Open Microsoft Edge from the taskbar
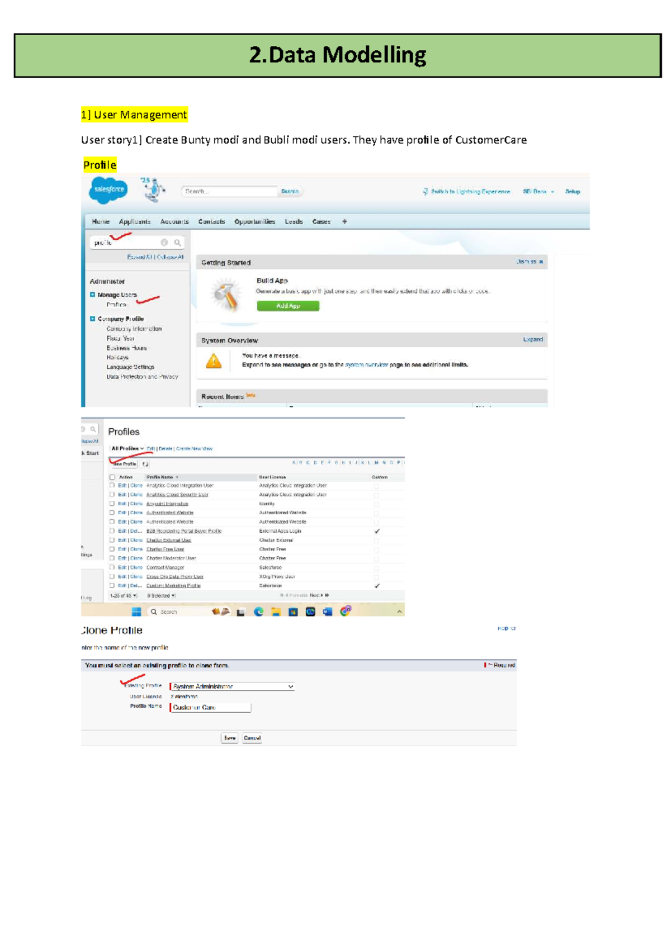This screenshot has height=948, width=671. (258, 612)
